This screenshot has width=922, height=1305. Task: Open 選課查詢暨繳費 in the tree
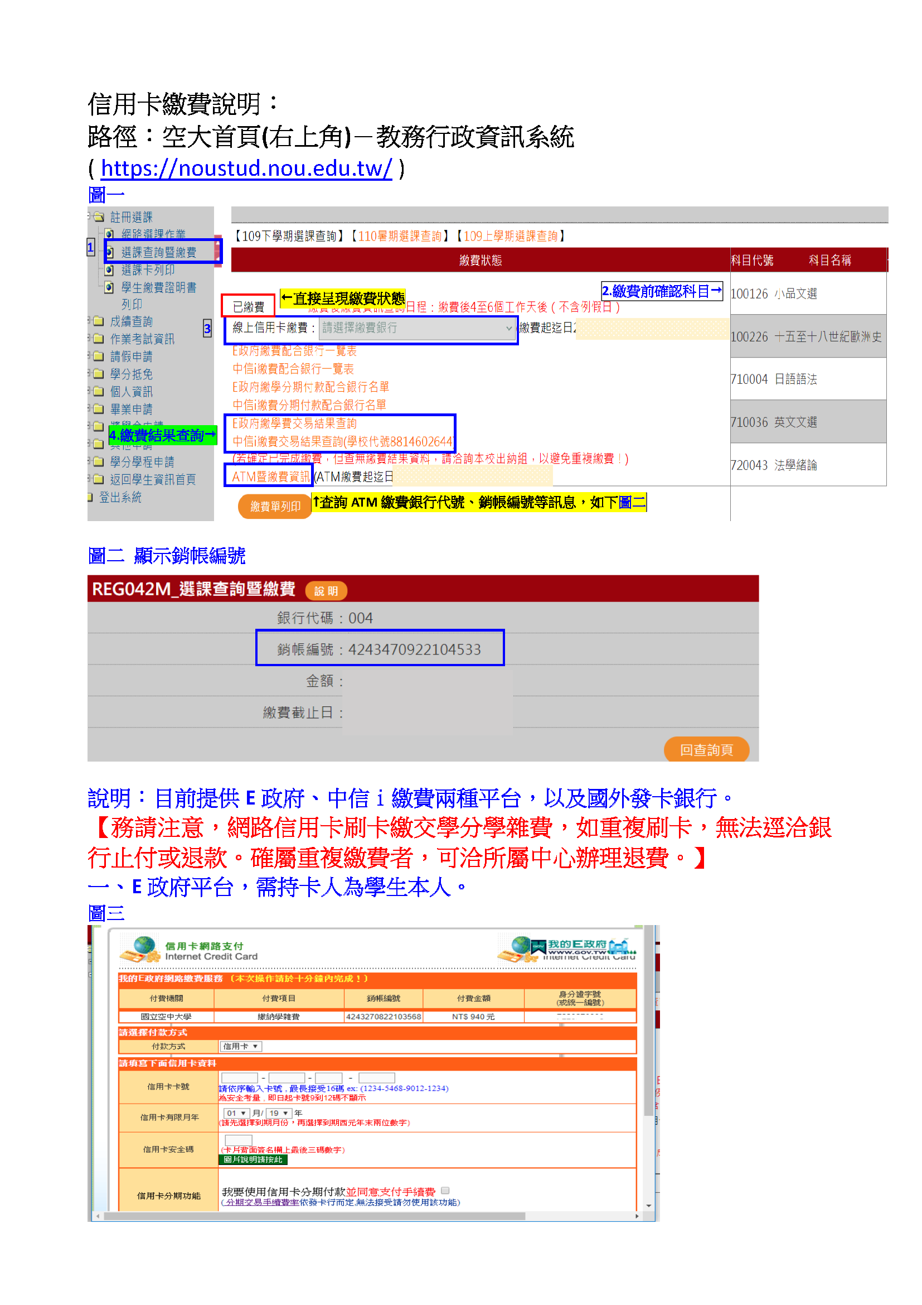tap(158, 252)
